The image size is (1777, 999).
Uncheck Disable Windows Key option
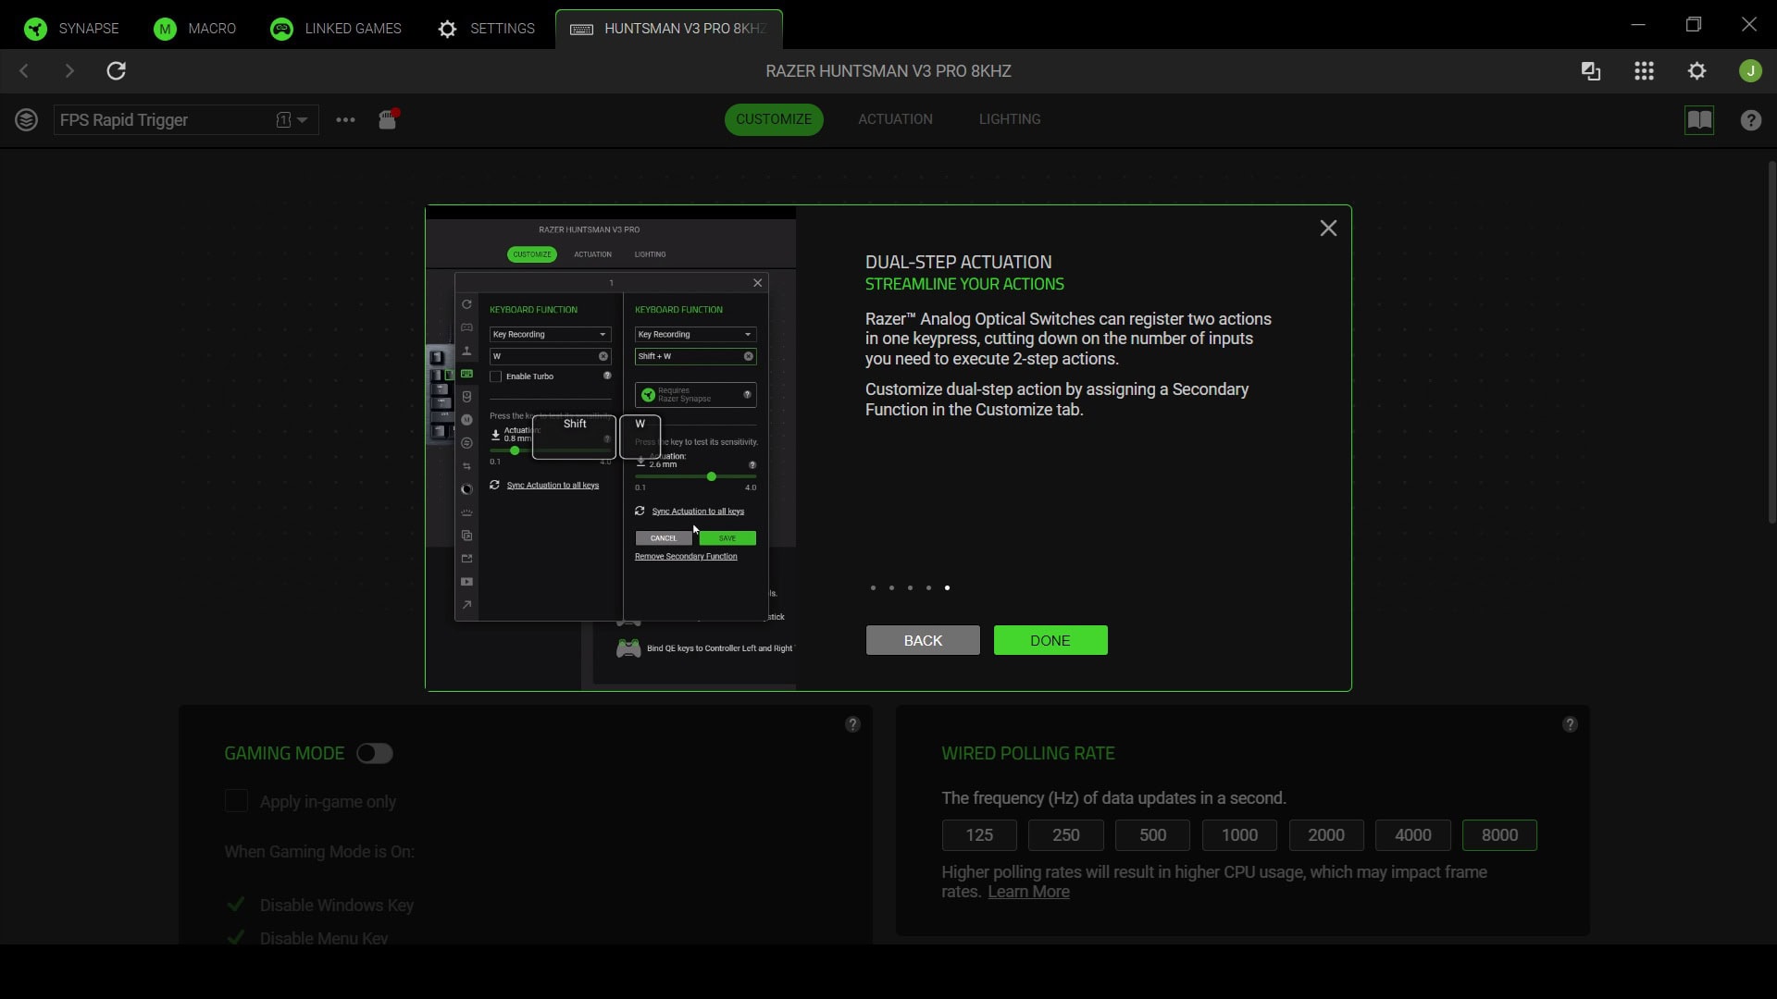236,906
